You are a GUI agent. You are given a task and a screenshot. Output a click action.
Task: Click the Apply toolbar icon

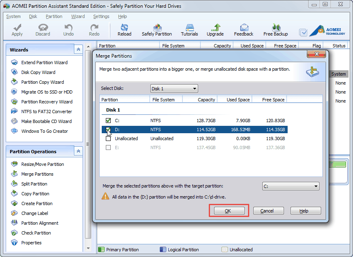(17, 30)
